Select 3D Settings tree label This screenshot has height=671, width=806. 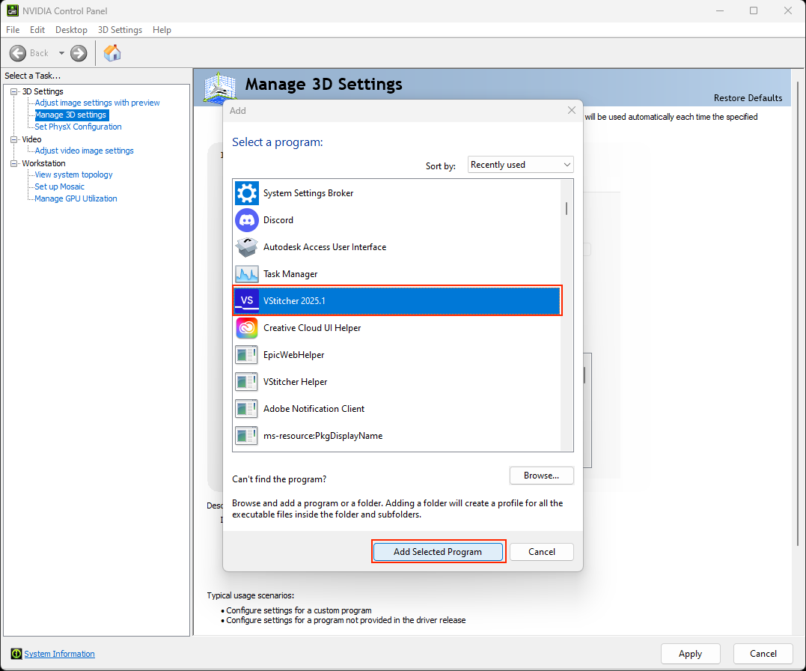[43, 91]
